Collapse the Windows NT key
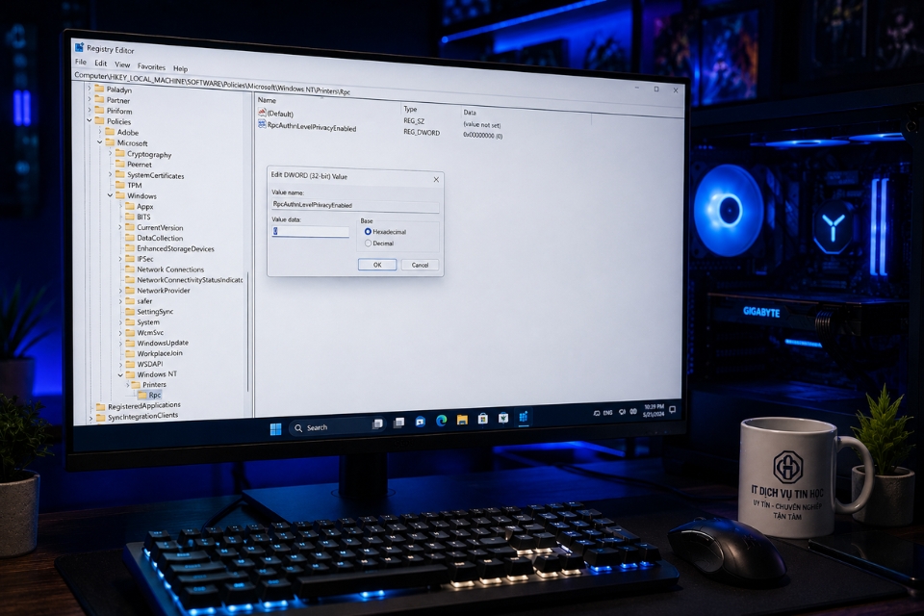 click(120, 374)
